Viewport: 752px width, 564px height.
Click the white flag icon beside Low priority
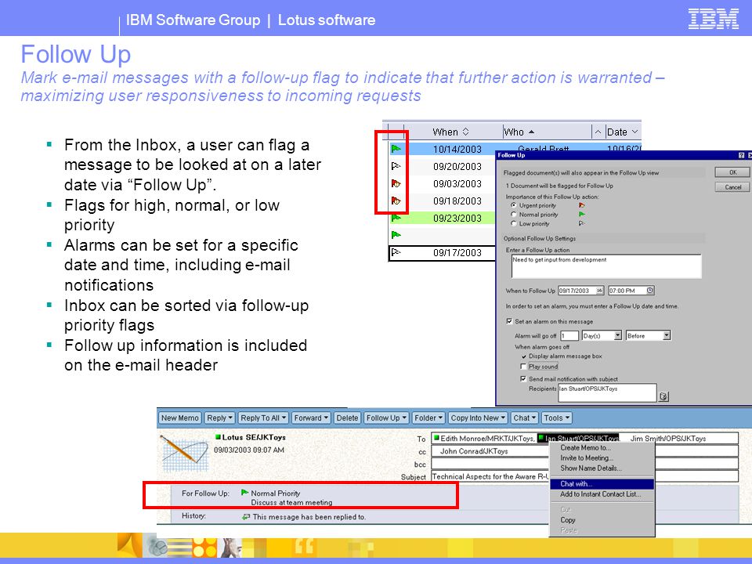[x=582, y=223]
